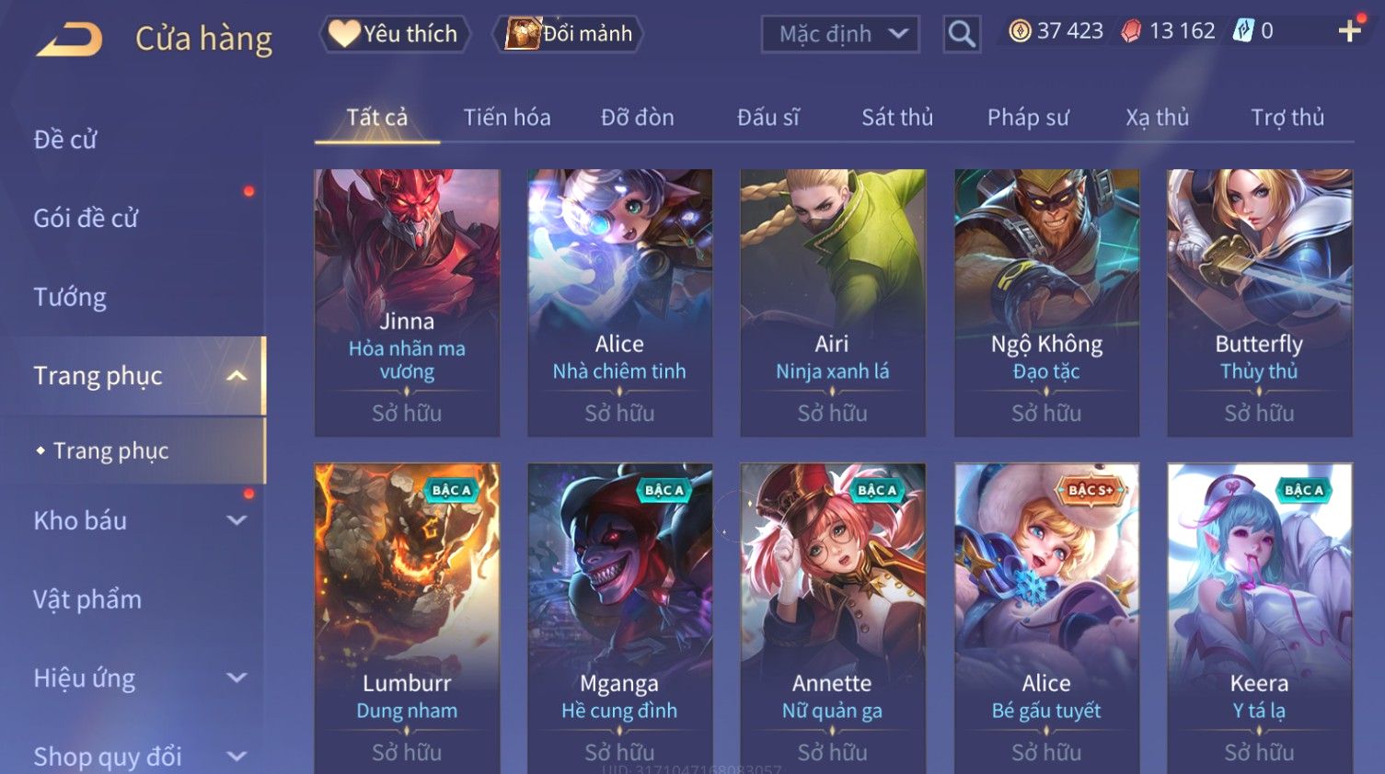
Task: Tap the gold coin balance icon
Action: pos(1020,31)
